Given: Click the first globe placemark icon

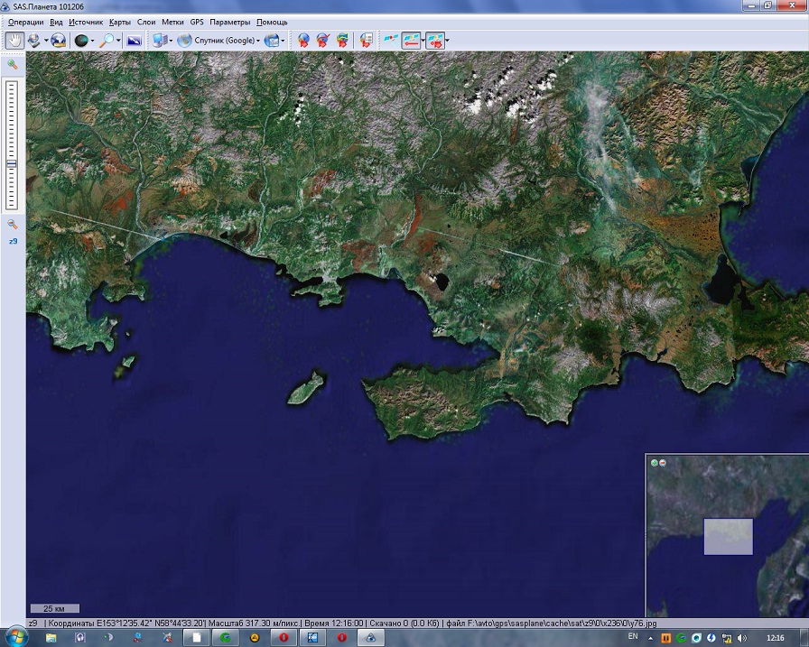Looking at the screenshot, I should tap(303, 41).
